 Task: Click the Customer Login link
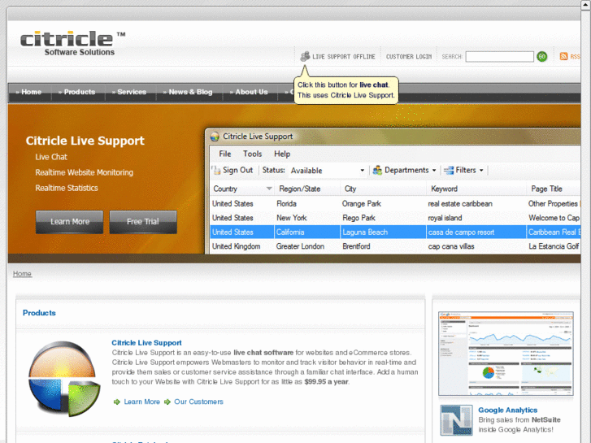tap(409, 57)
